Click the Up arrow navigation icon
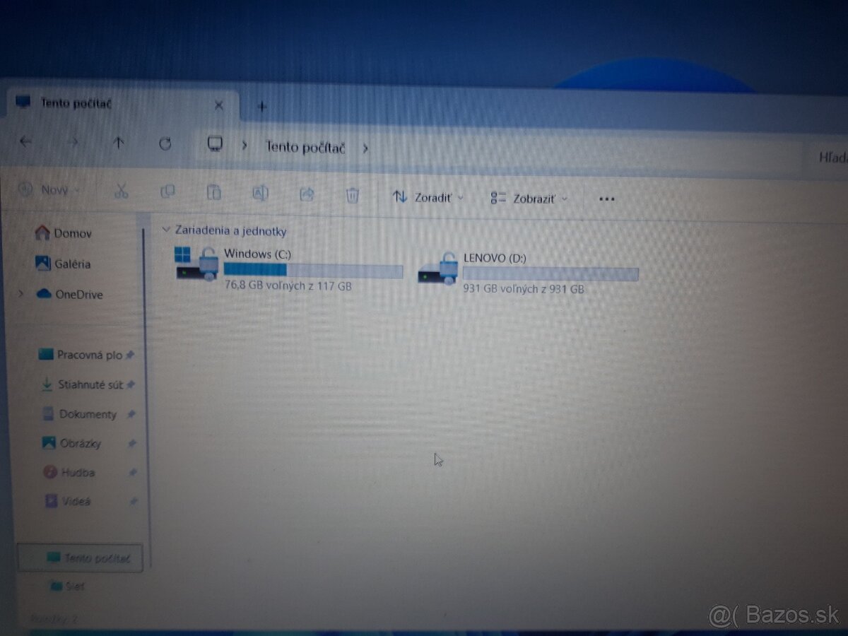This screenshot has width=848, height=636. pos(119,143)
